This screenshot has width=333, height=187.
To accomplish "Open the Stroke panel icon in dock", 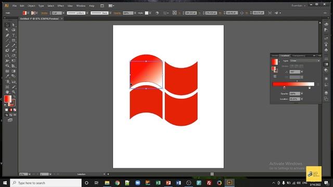I will click(x=326, y=59).
